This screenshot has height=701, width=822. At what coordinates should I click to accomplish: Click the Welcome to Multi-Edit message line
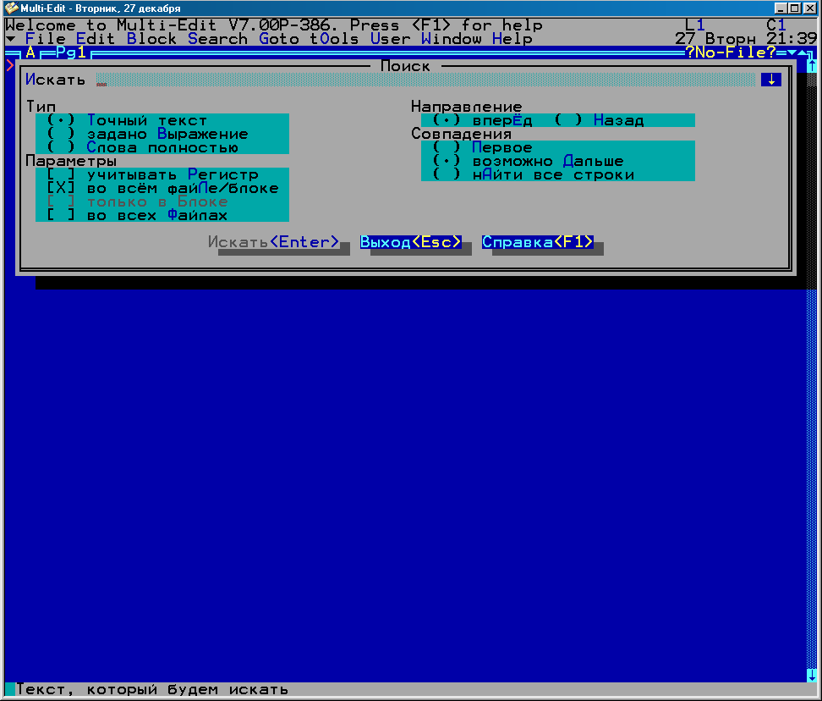tap(274, 25)
